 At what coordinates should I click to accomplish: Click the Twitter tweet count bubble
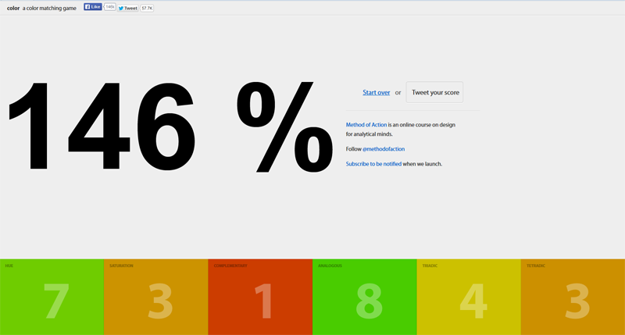click(147, 8)
